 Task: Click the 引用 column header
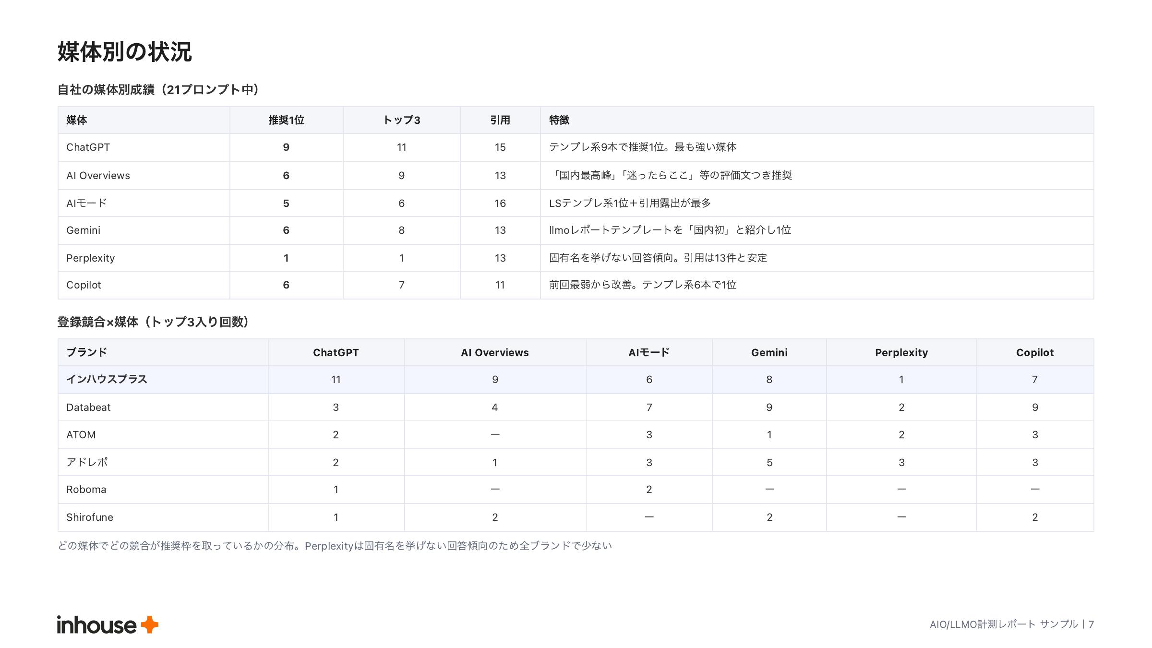point(500,120)
